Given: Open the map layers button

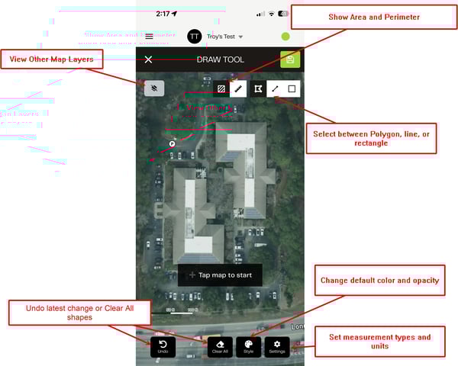Looking at the screenshot, I should pos(153,88).
